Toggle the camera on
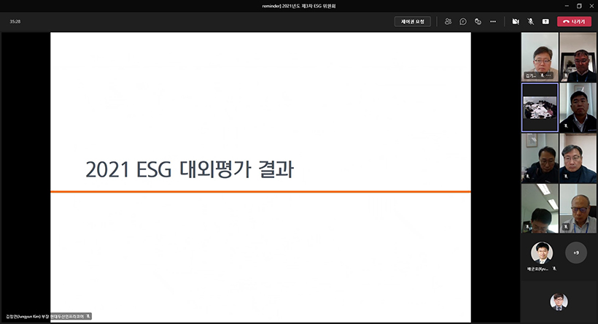598x324 pixels. pos(516,22)
